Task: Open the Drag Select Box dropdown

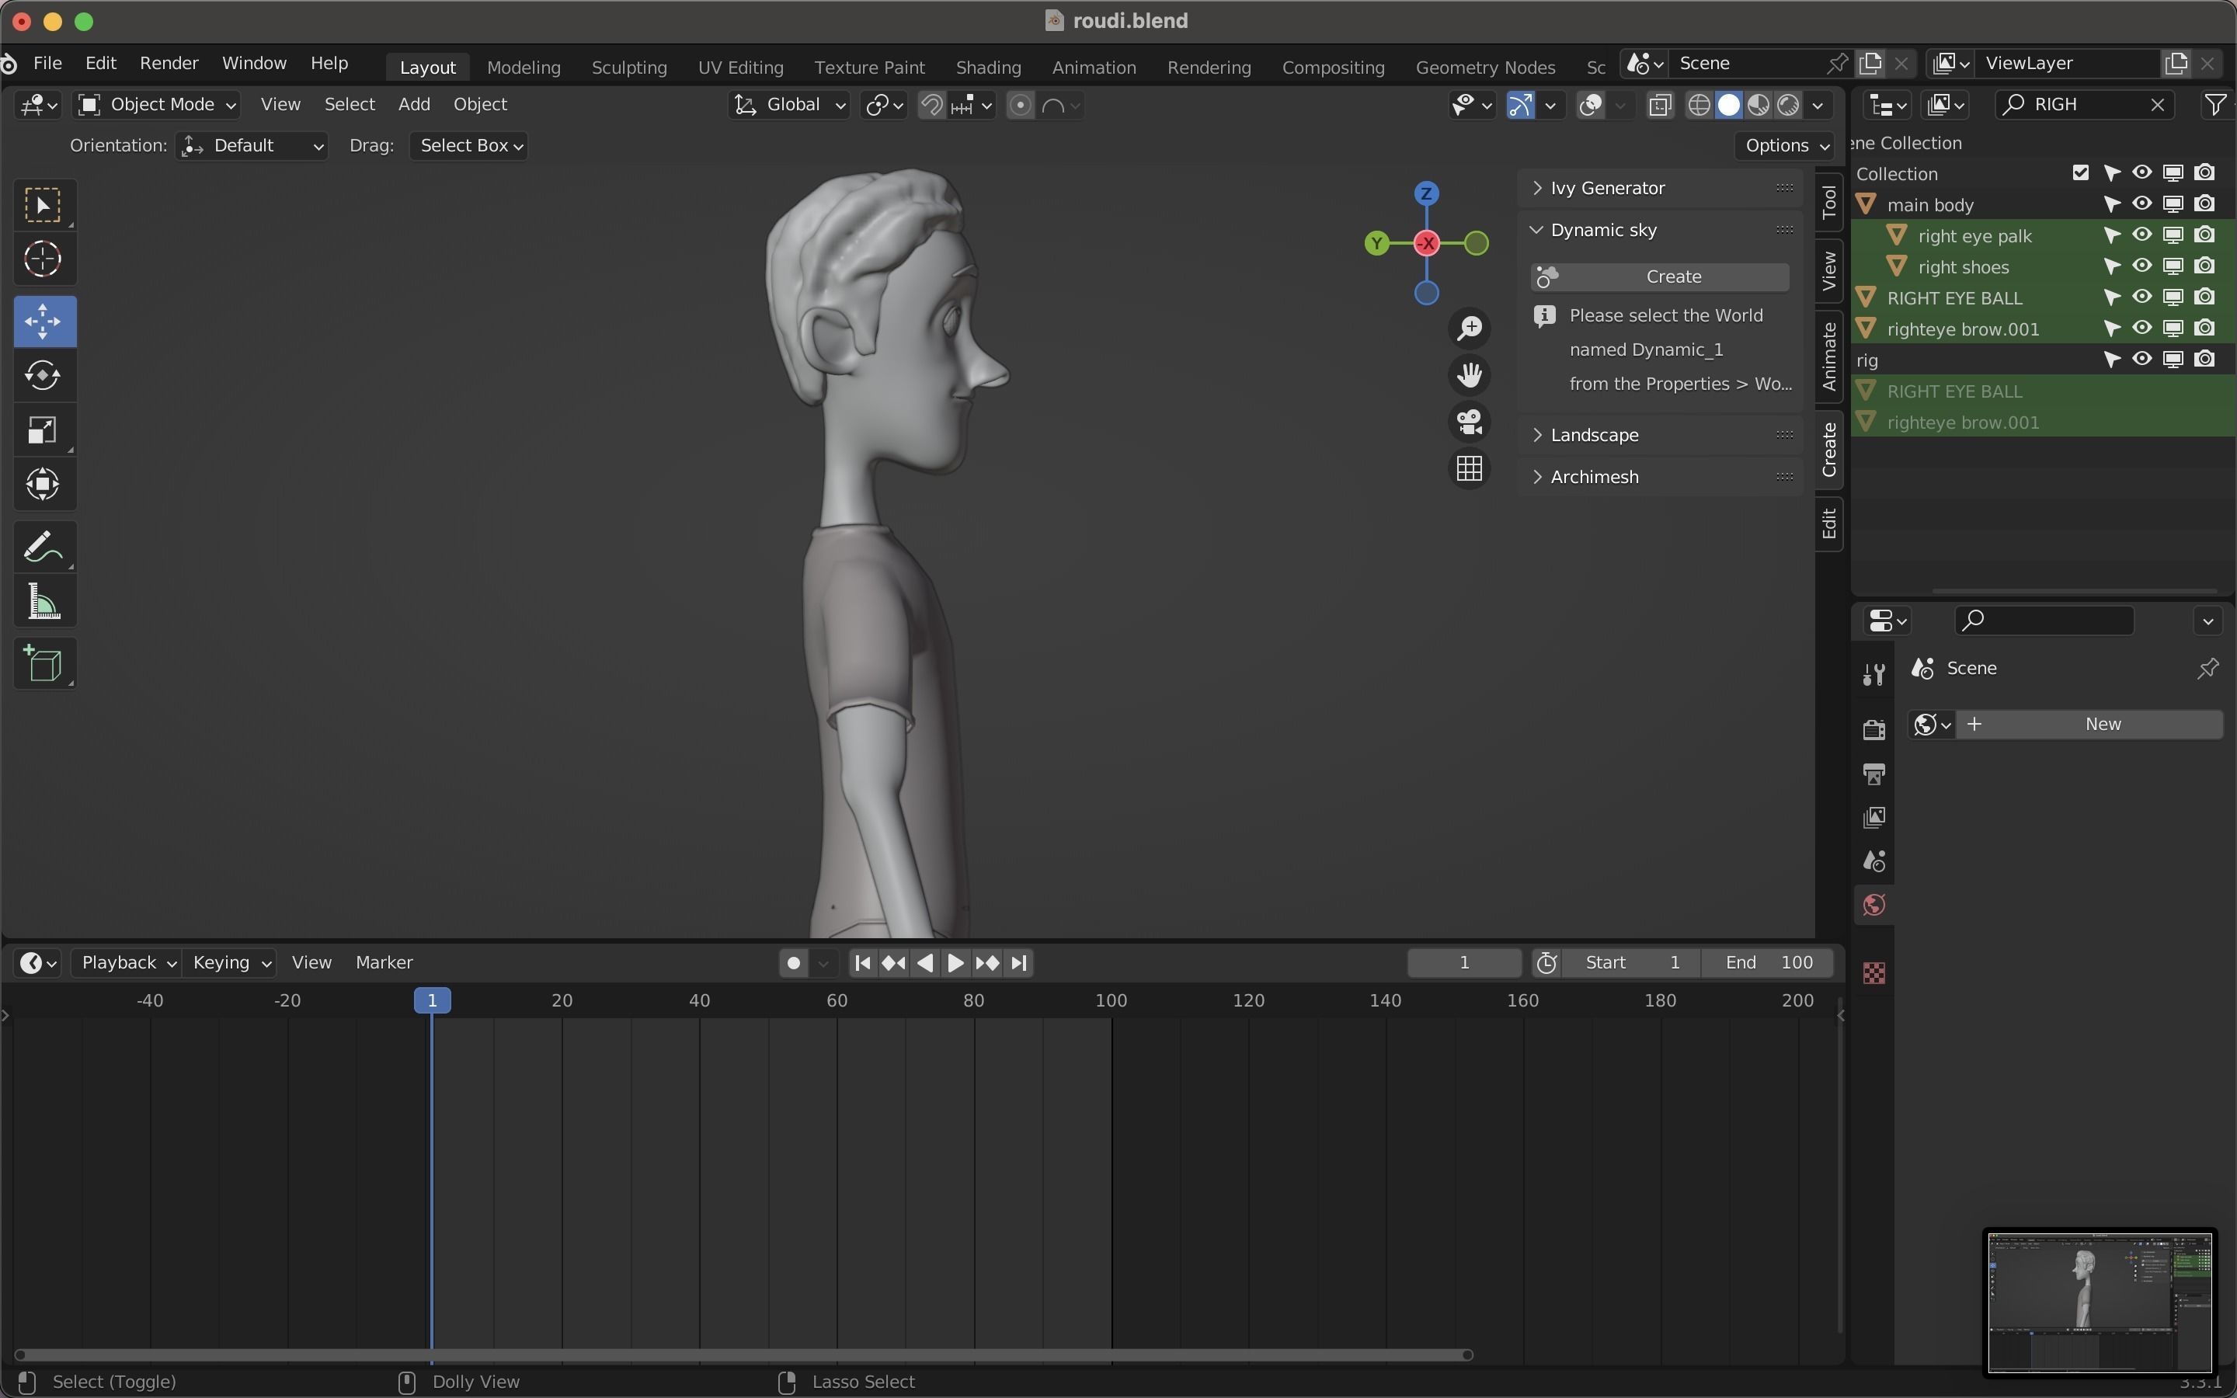Action: point(470,146)
